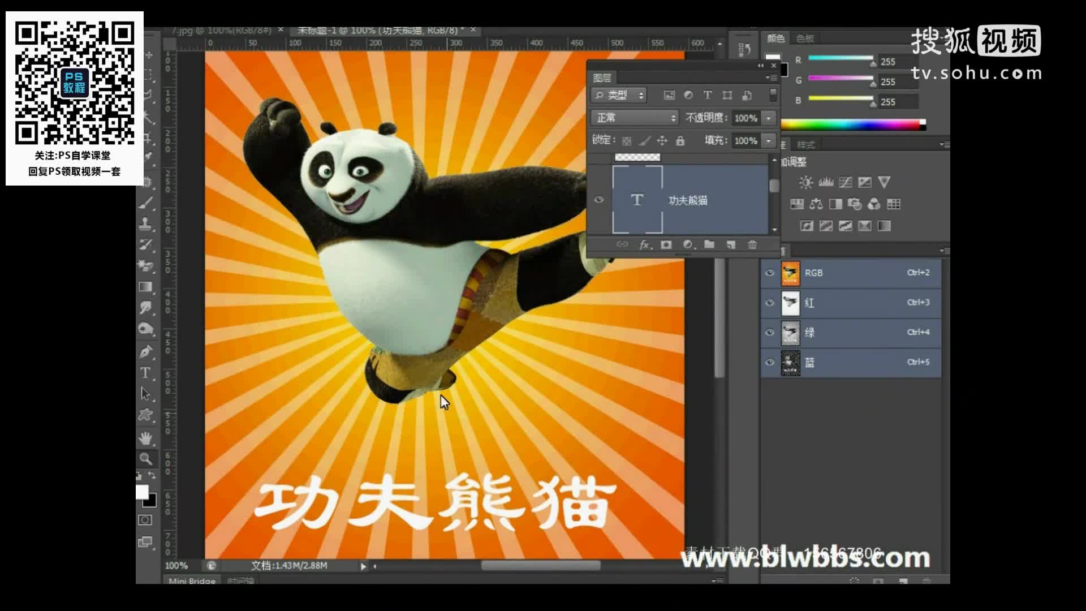Open the opacity slider arrow
This screenshot has width=1086, height=611.
point(769,118)
